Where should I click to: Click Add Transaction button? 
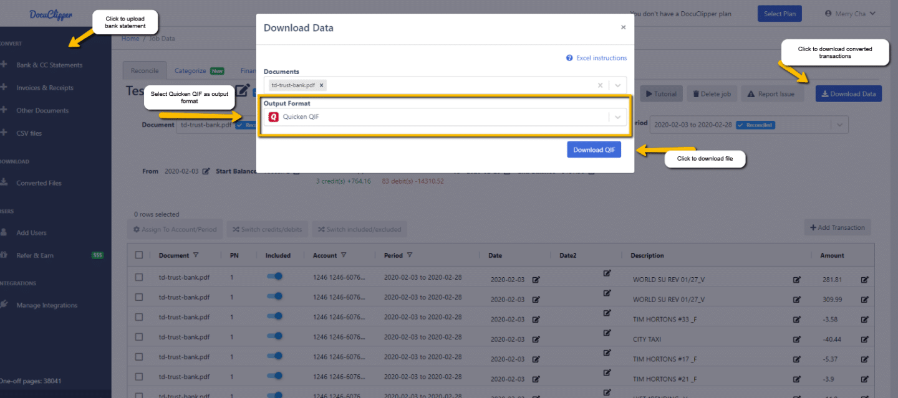tap(838, 227)
